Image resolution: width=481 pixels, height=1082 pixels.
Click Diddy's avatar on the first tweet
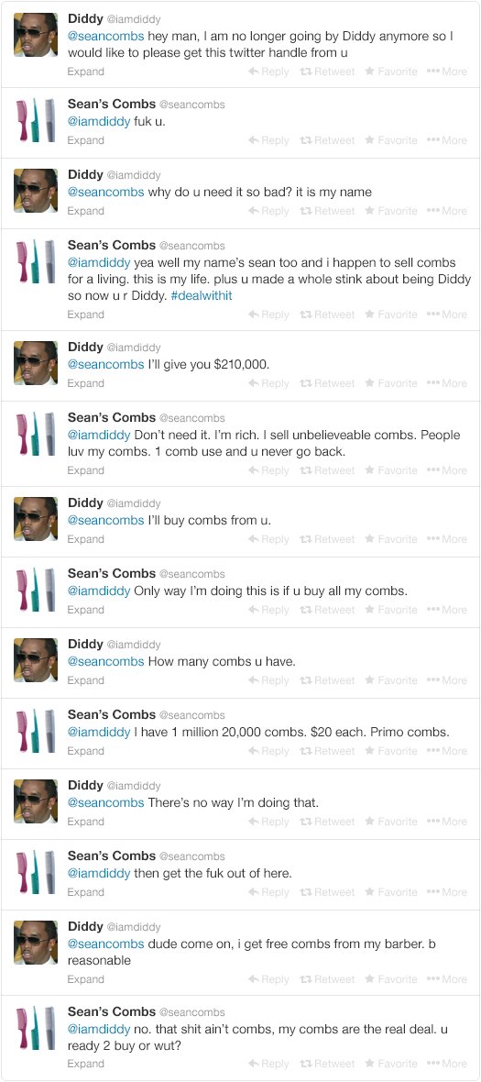36,34
